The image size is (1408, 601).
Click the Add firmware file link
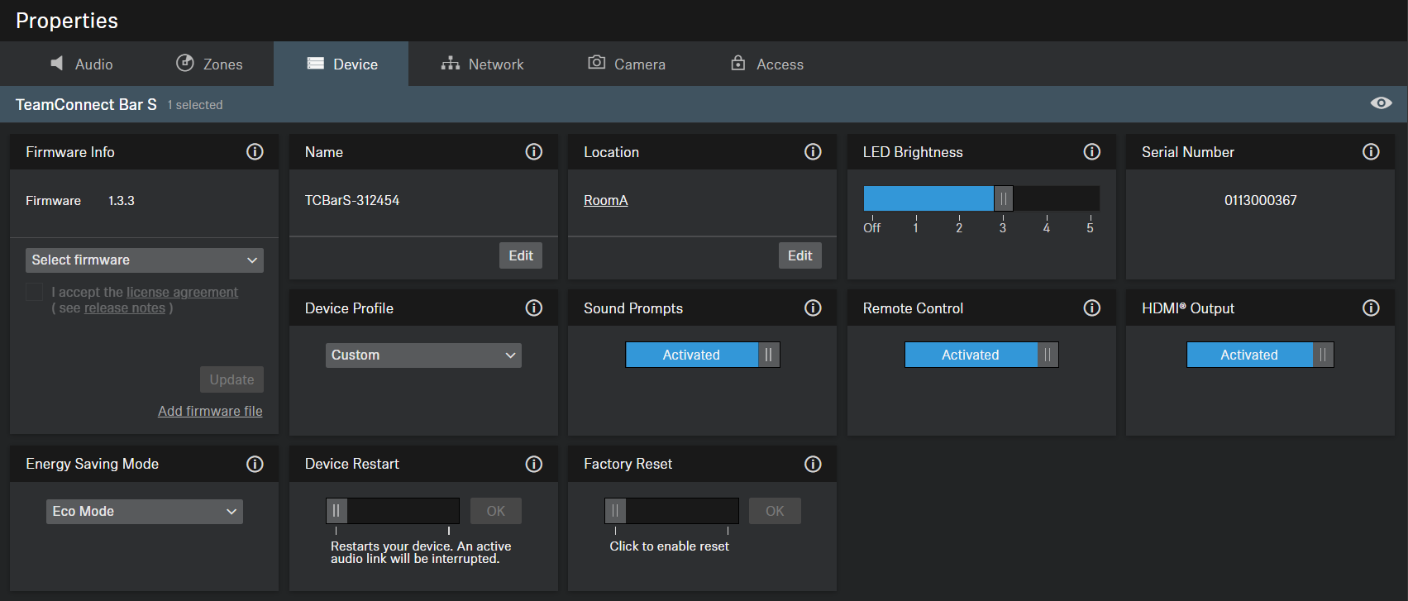pos(210,411)
